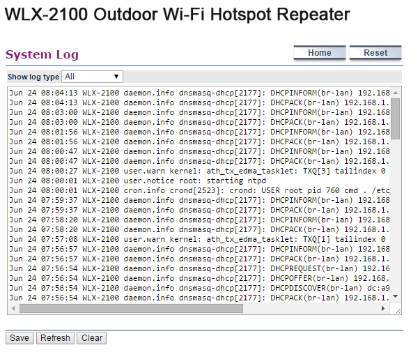Click the 07:56:57 DHCPACK log line

pos(199,259)
